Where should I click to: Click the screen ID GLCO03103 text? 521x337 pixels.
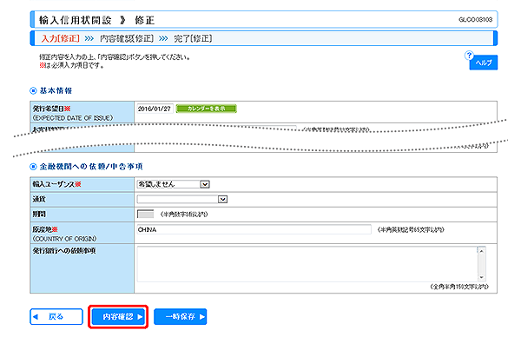(x=476, y=20)
